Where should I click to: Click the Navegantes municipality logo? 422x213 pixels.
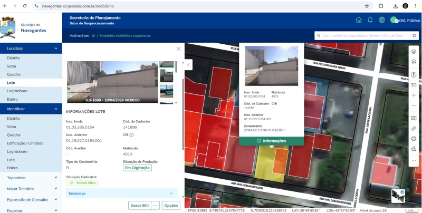[8, 27]
